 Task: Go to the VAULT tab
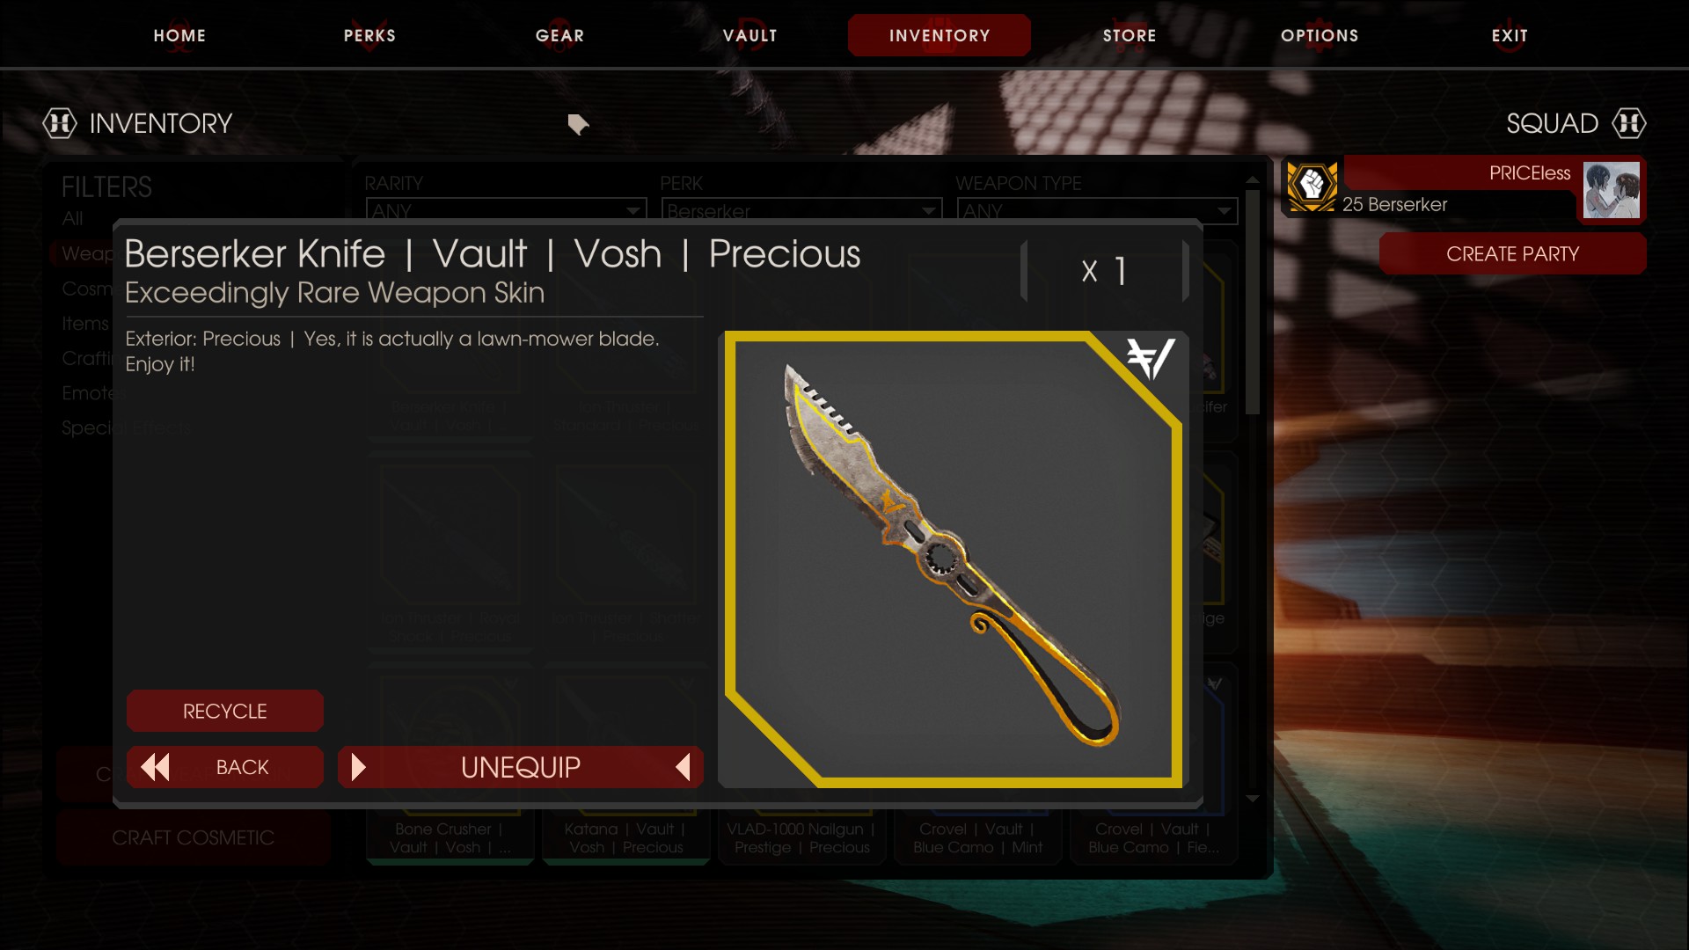click(749, 35)
